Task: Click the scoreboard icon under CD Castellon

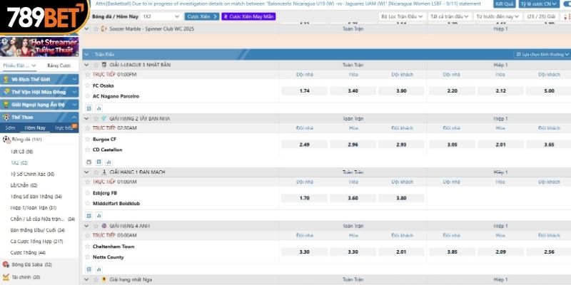Action: tap(89, 161)
